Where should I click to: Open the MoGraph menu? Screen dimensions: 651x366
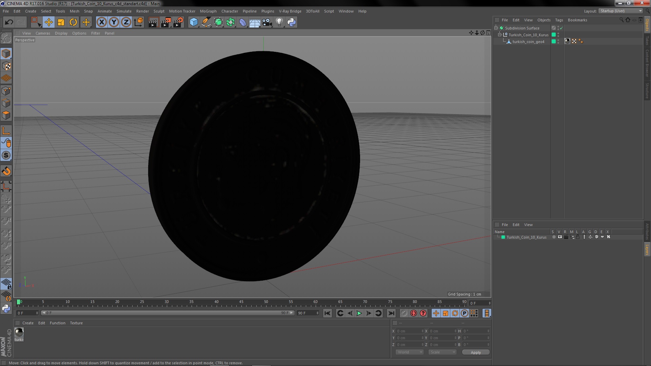tap(208, 11)
